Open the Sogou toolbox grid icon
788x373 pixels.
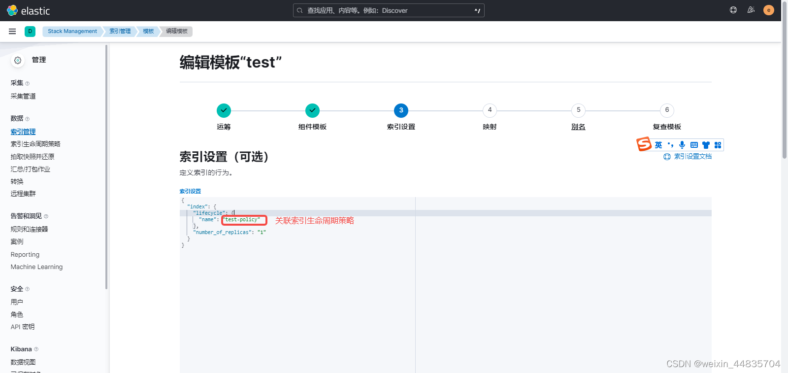pos(718,145)
